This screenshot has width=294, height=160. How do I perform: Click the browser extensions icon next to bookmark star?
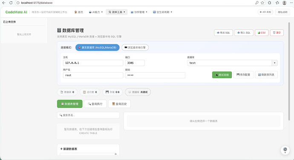270,3
